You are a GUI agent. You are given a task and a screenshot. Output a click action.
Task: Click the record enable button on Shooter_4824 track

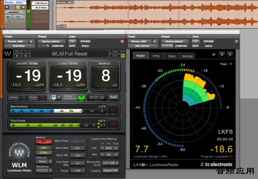pos(6,7)
